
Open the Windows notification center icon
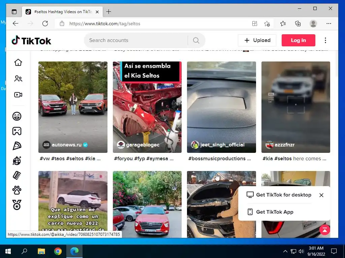coord(334,251)
